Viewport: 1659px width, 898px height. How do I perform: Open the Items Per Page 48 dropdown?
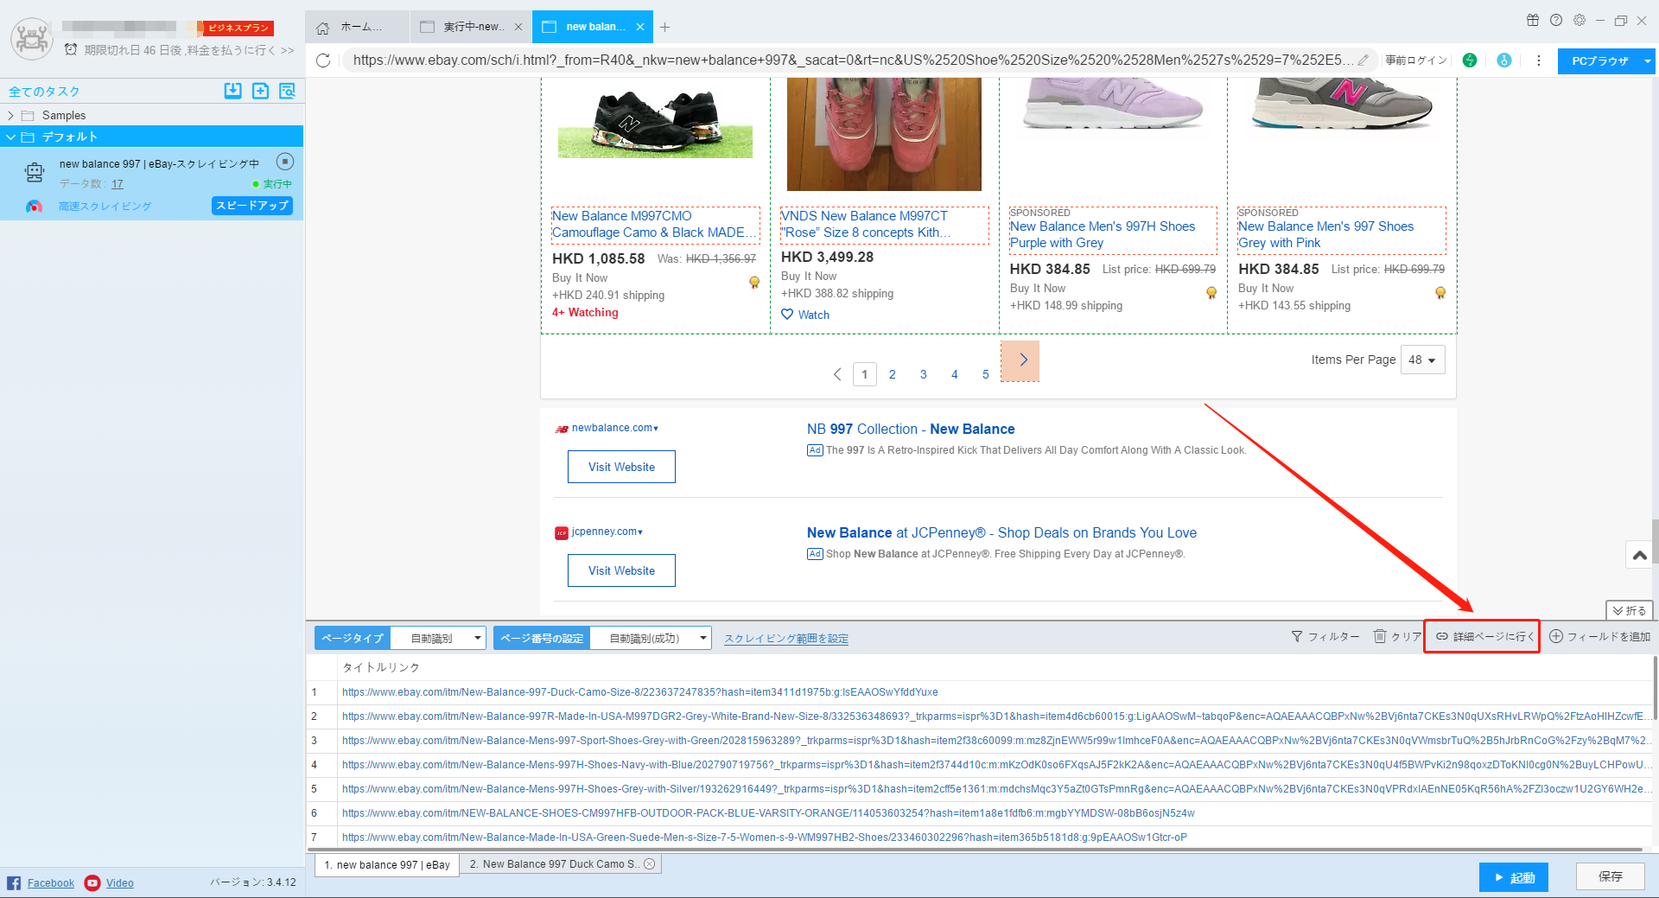coord(1422,360)
